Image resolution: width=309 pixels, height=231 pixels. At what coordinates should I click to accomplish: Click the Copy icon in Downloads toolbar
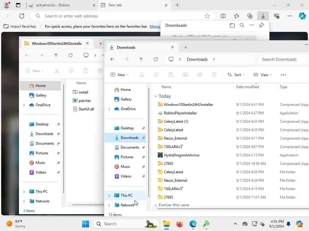156,75
